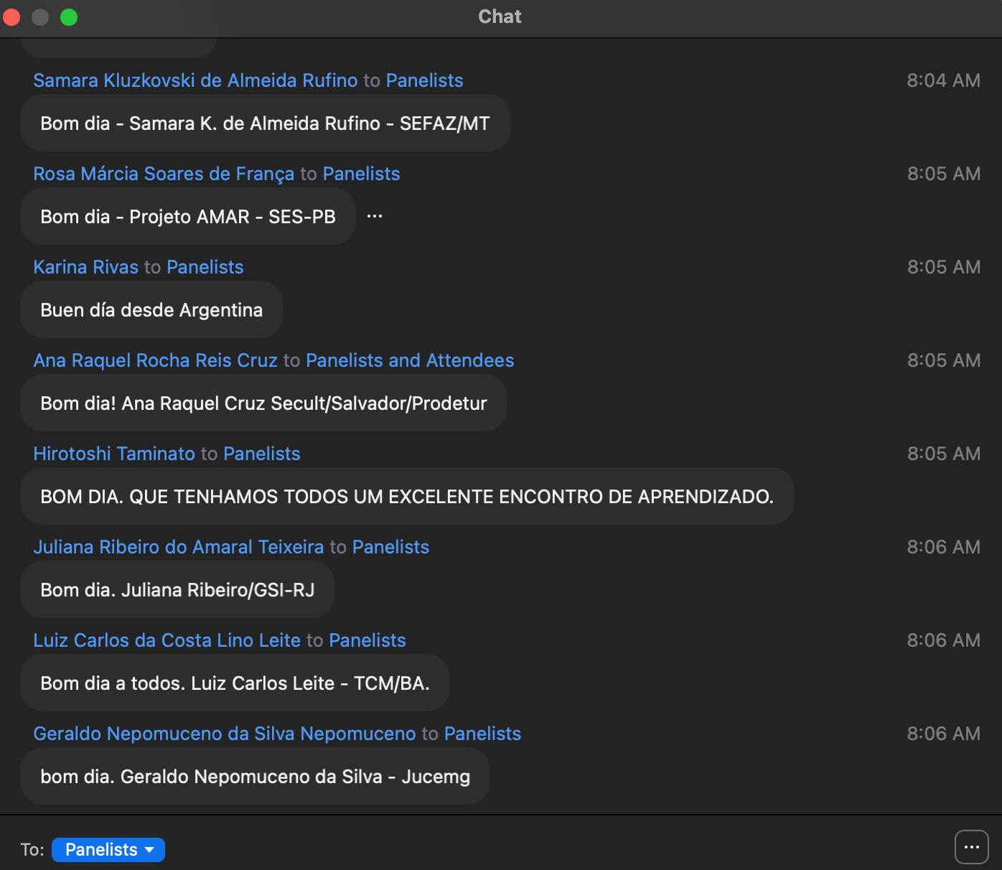
Task: Click the 8:05 AM timestamp on Rosa Márcia's row
Action: click(944, 174)
